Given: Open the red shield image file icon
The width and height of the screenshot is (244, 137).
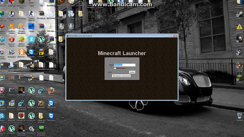Looking at the screenshot, I should [21, 116].
